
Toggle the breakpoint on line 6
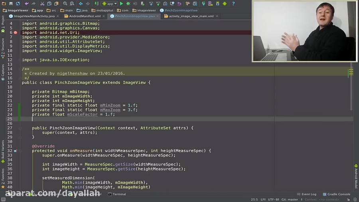click(16, 33)
